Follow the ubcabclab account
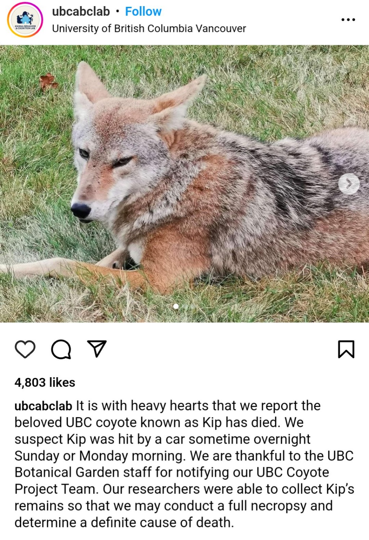 tap(143, 12)
